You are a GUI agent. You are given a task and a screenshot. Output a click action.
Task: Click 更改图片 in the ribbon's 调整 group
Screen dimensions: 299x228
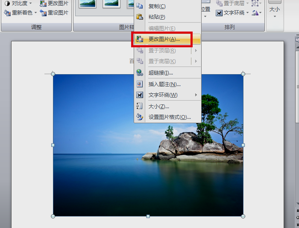tap(54, 3)
